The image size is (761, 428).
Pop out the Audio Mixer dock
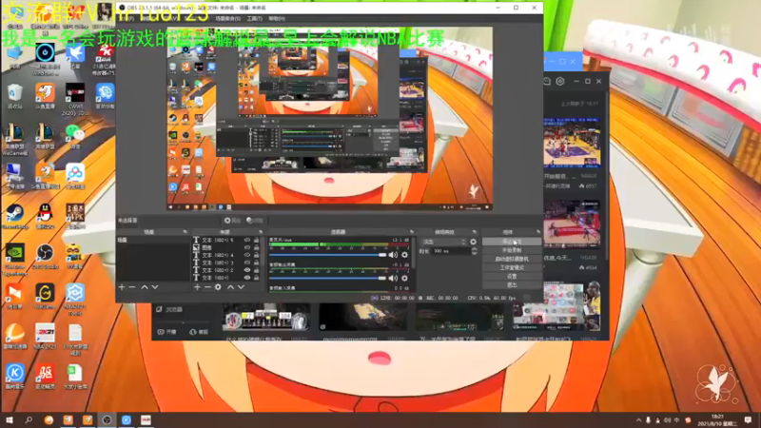[x=412, y=232]
